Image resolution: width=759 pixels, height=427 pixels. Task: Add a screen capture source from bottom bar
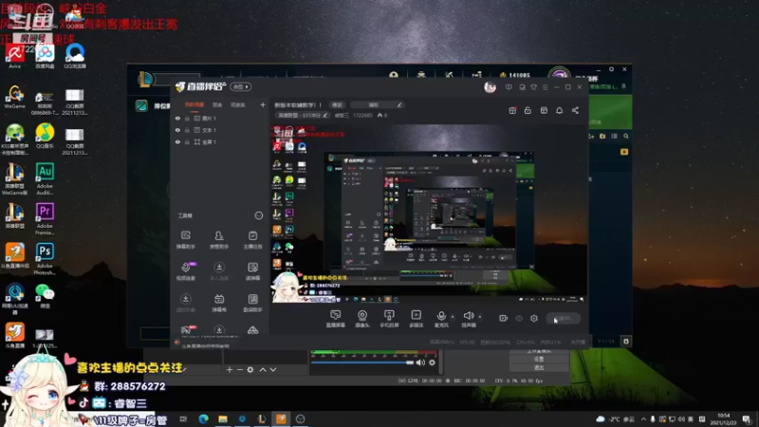pyautogui.click(x=335, y=319)
